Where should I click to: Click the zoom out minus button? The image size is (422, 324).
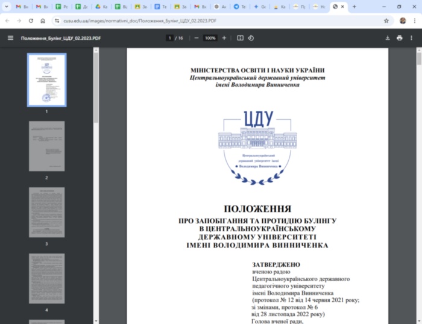point(196,38)
